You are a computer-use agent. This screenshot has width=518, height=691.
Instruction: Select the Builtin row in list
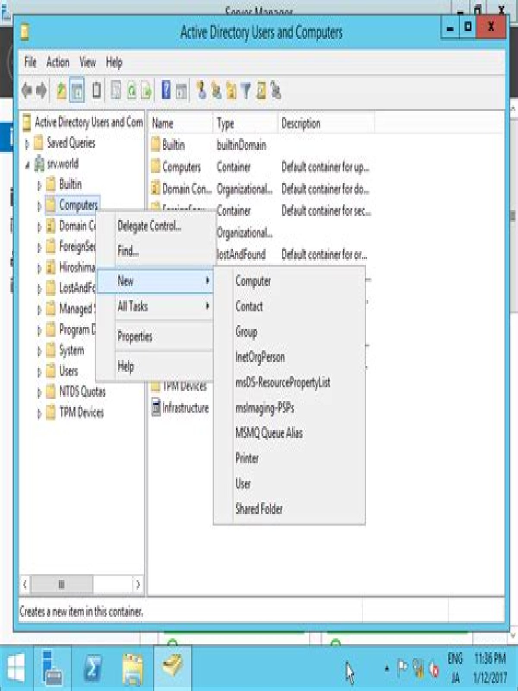[x=260, y=145]
